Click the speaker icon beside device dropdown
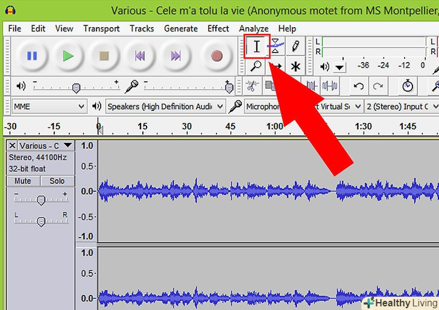 [x=96, y=106]
